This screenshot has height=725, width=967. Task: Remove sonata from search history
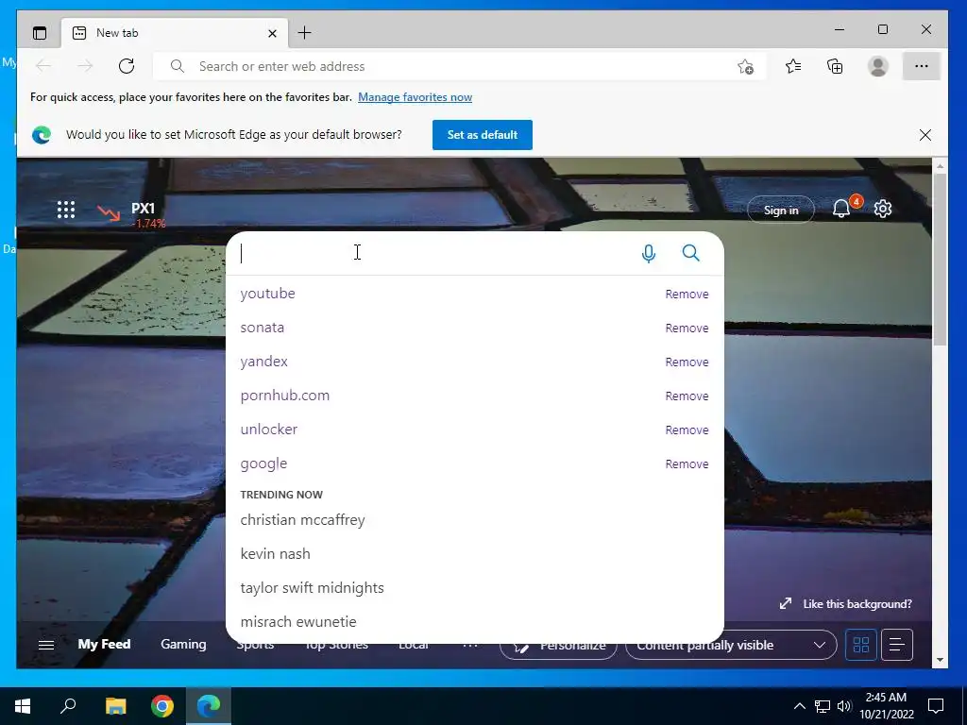687,328
